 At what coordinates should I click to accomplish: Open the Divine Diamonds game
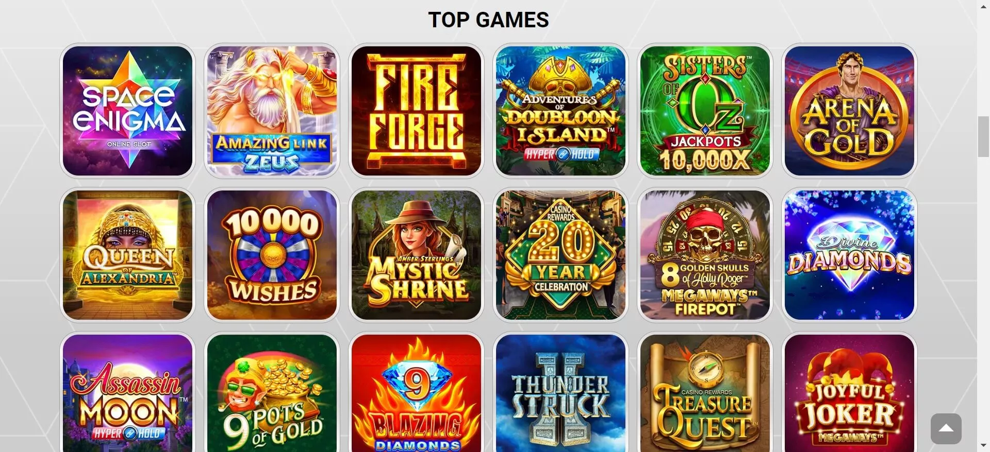click(849, 255)
